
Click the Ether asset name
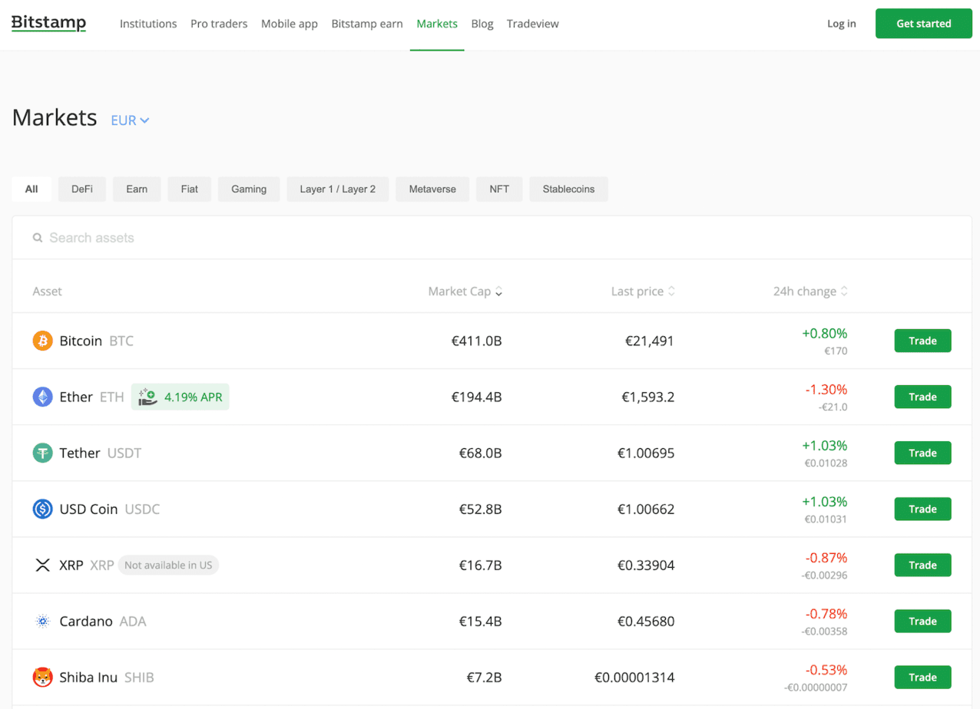point(76,397)
